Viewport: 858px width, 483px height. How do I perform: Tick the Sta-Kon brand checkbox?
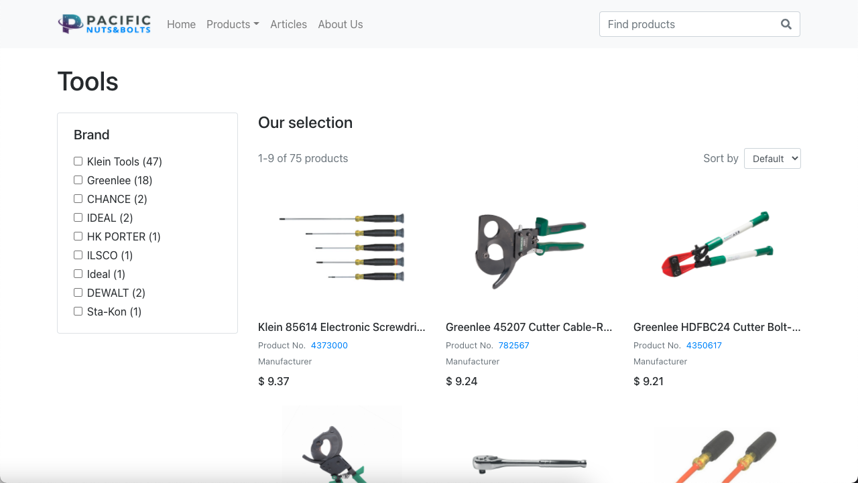click(x=78, y=312)
